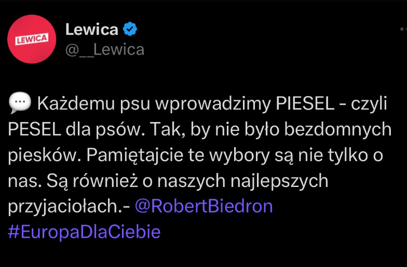Click the word Każdemu in the tweet
The width and height of the screenshot is (407, 267).
coord(75,104)
